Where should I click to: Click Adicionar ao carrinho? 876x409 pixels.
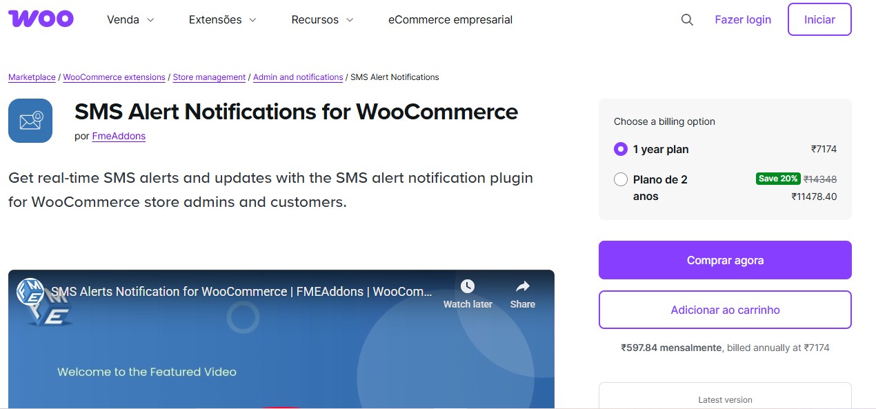pos(725,310)
